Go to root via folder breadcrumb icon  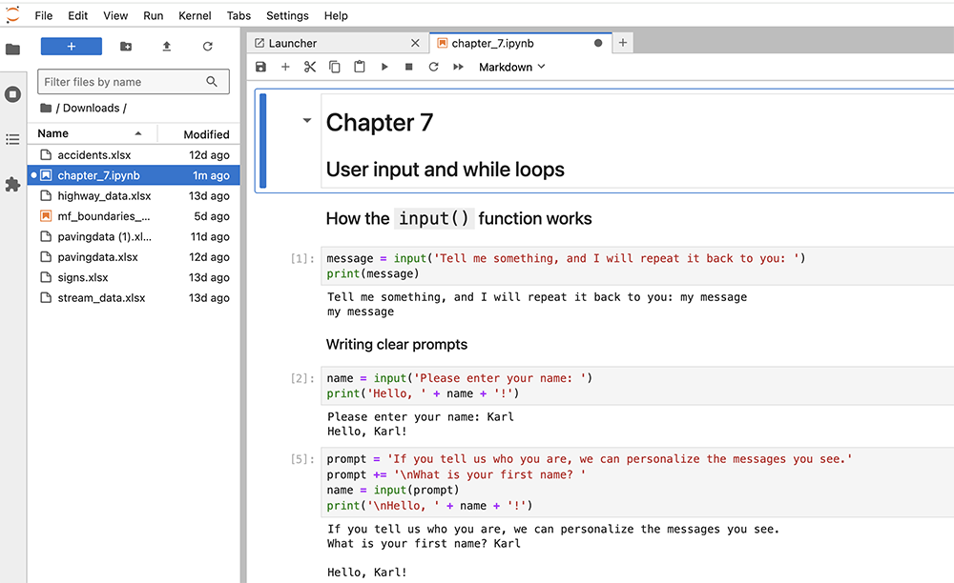click(46, 108)
